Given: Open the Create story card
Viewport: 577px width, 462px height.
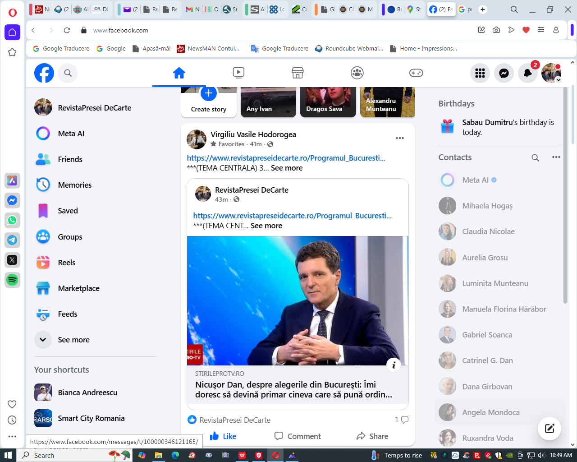Looking at the screenshot, I should coord(208,102).
